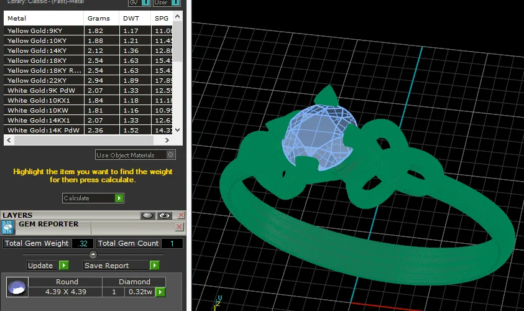
Task: Click the Calculate button
Action: tap(93, 198)
